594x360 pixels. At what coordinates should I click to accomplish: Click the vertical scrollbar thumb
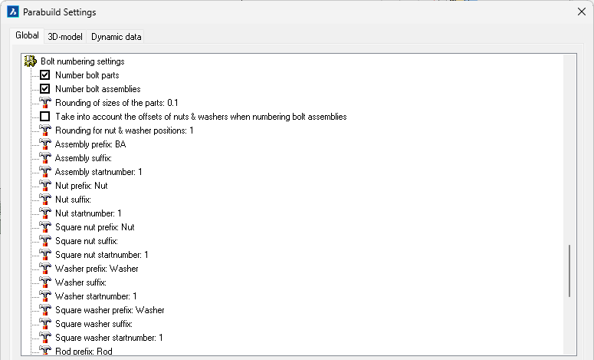[569, 271]
